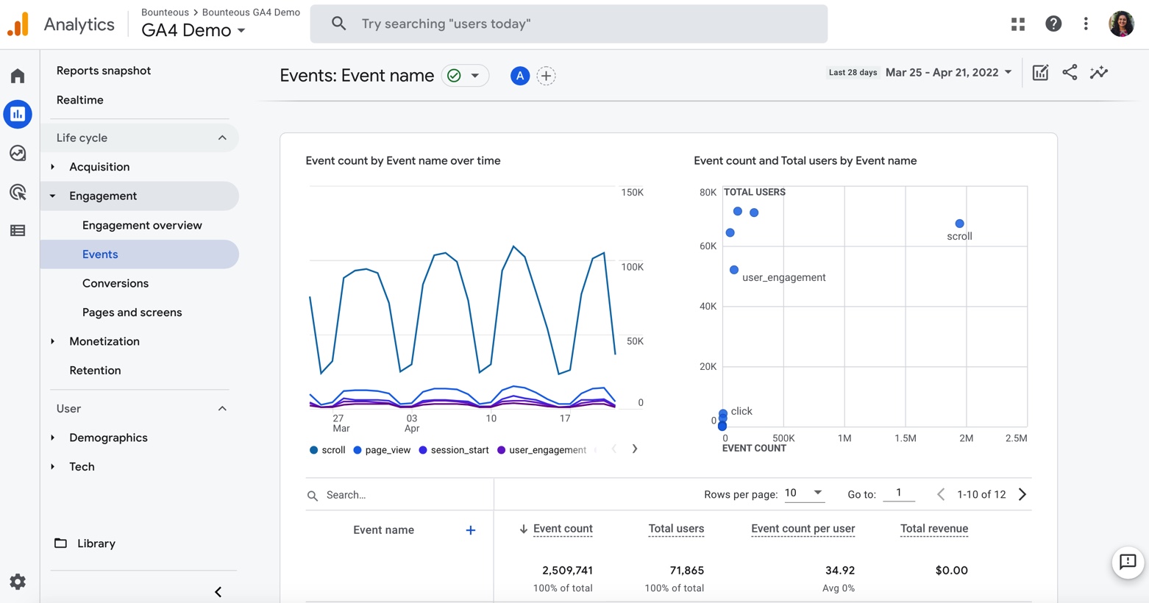The height and width of the screenshot is (603, 1149).
Task: Open the date range dropdown
Action: pos(948,72)
